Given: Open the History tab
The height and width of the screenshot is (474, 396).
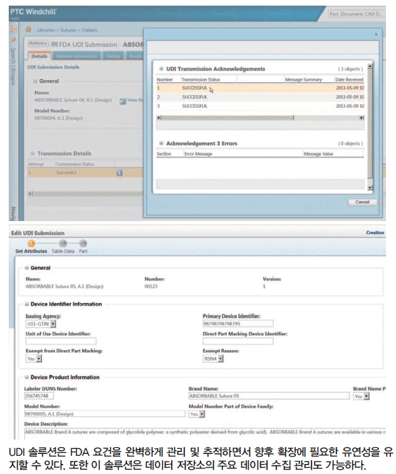Looking at the screenshot, I should click(x=113, y=56).
